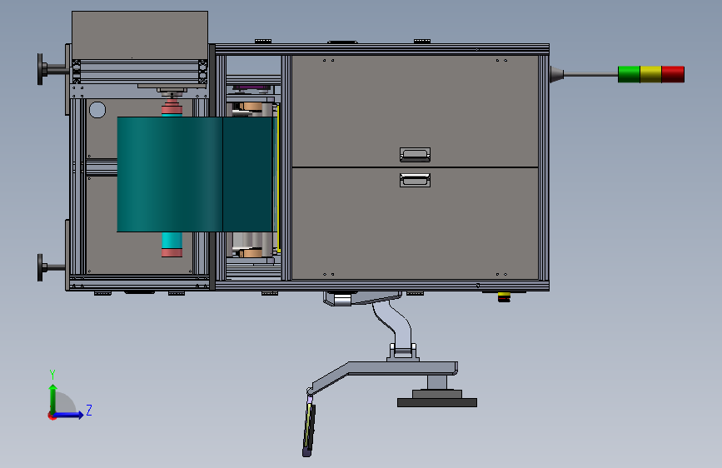Select the upper gray cabinet door panel

click(x=415, y=111)
